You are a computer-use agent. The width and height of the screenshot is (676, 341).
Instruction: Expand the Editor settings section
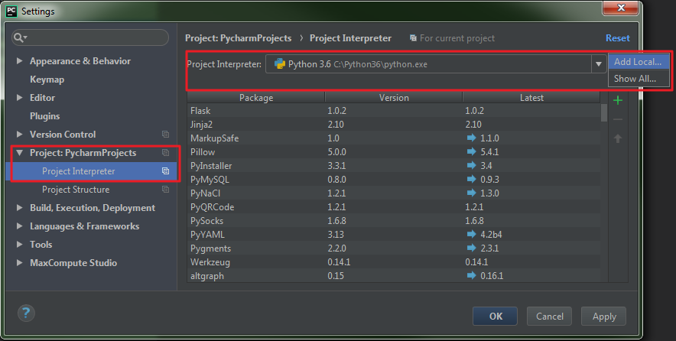pyautogui.click(x=19, y=97)
